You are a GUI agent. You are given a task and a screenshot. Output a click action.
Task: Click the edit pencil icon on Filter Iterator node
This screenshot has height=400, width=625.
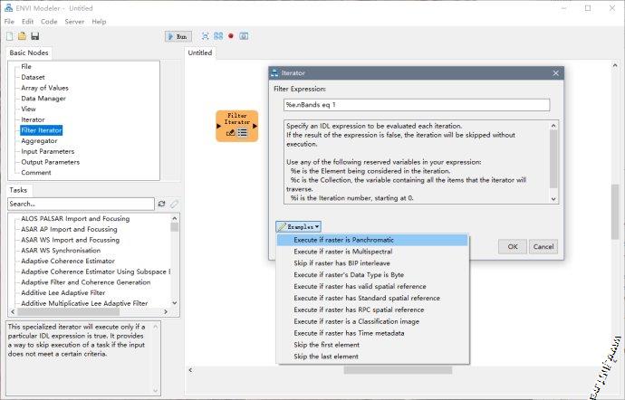[x=230, y=133]
